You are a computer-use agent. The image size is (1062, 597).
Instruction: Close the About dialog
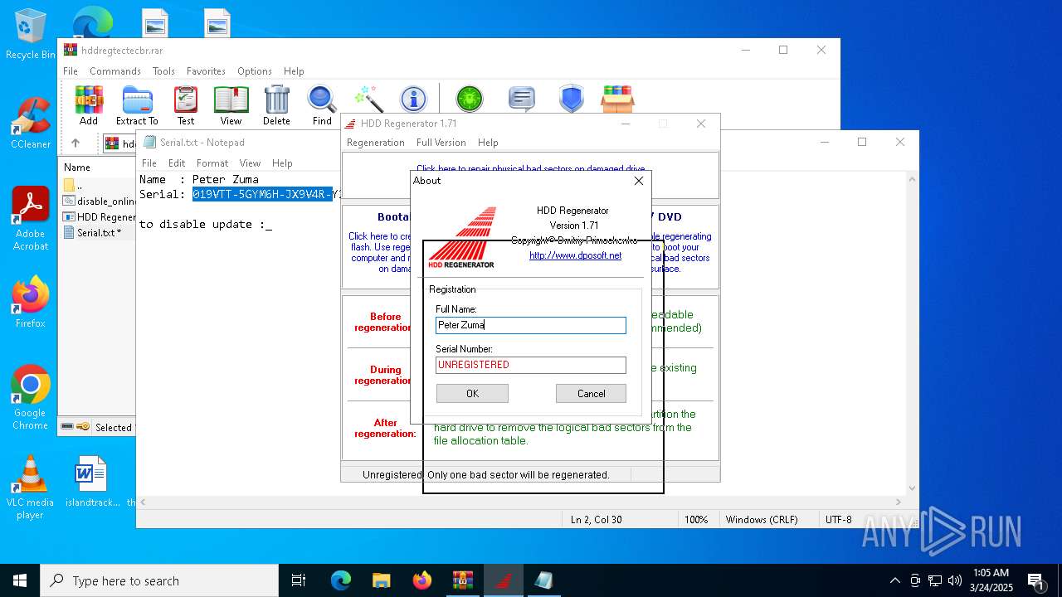639,181
